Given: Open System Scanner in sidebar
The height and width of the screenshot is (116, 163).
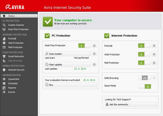Looking at the screenshot, I should [16, 25].
